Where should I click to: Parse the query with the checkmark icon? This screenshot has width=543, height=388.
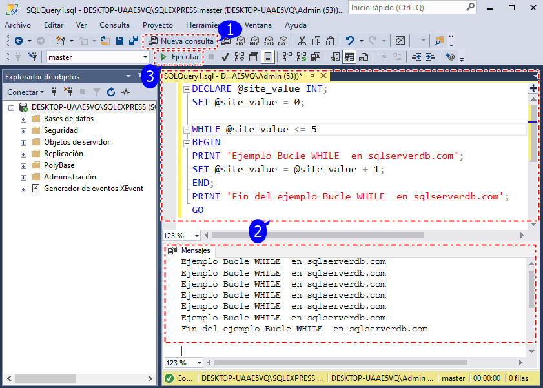tap(225, 57)
